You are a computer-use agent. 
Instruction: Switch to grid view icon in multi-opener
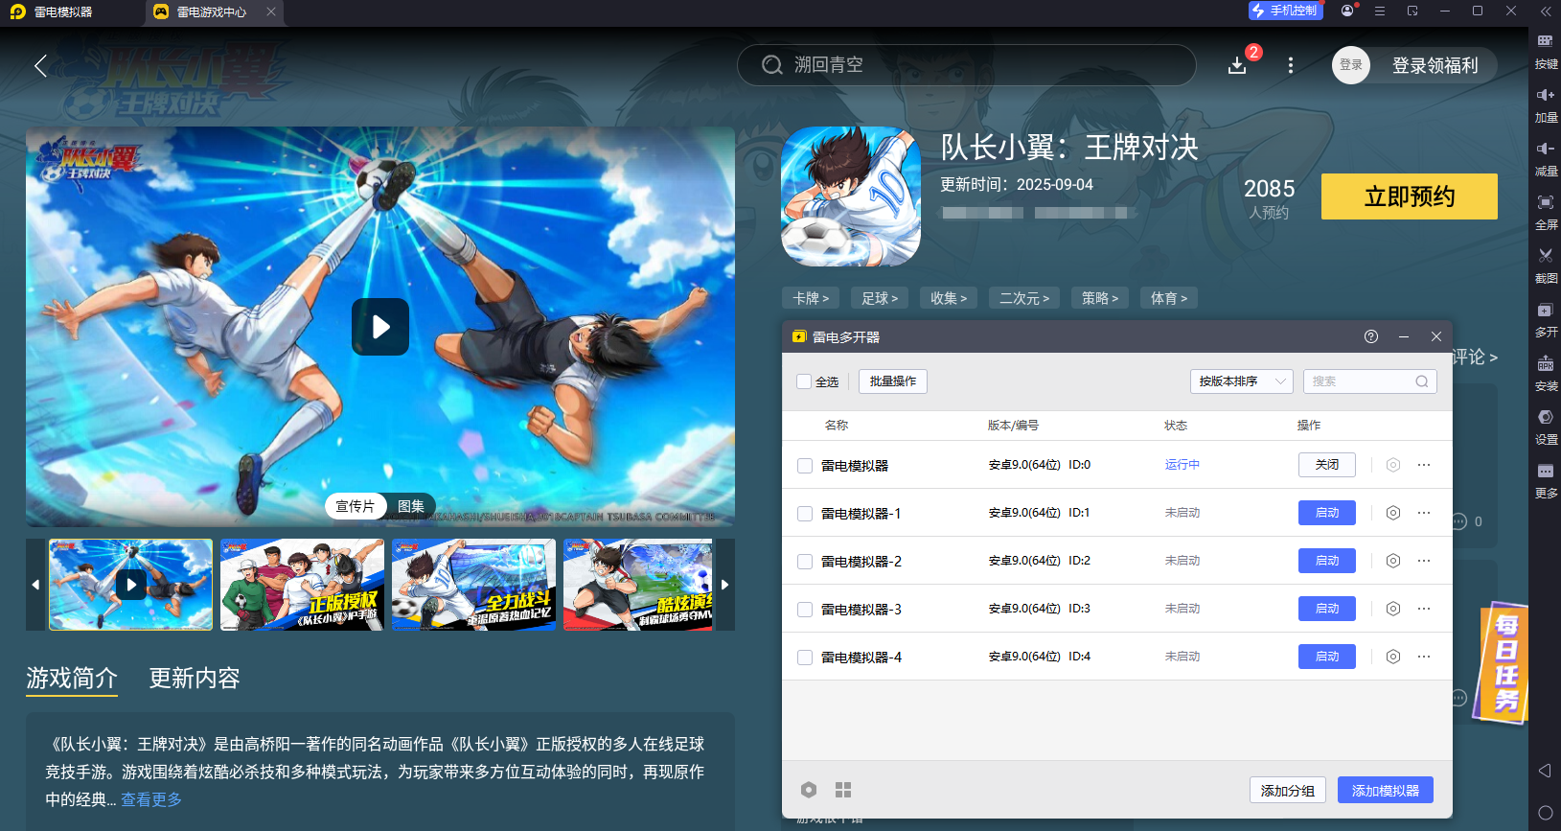843,790
